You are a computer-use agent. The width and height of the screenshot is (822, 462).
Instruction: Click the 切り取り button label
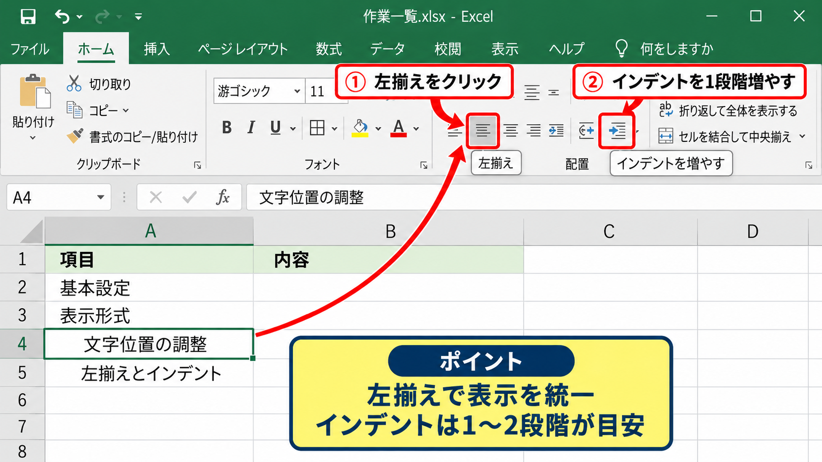pyautogui.click(x=110, y=84)
